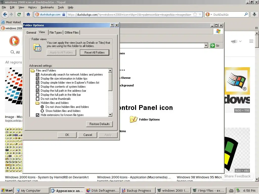The width and height of the screenshot is (259, 194).
Task: Click the Folder views folder icon
Action: click(37, 47)
